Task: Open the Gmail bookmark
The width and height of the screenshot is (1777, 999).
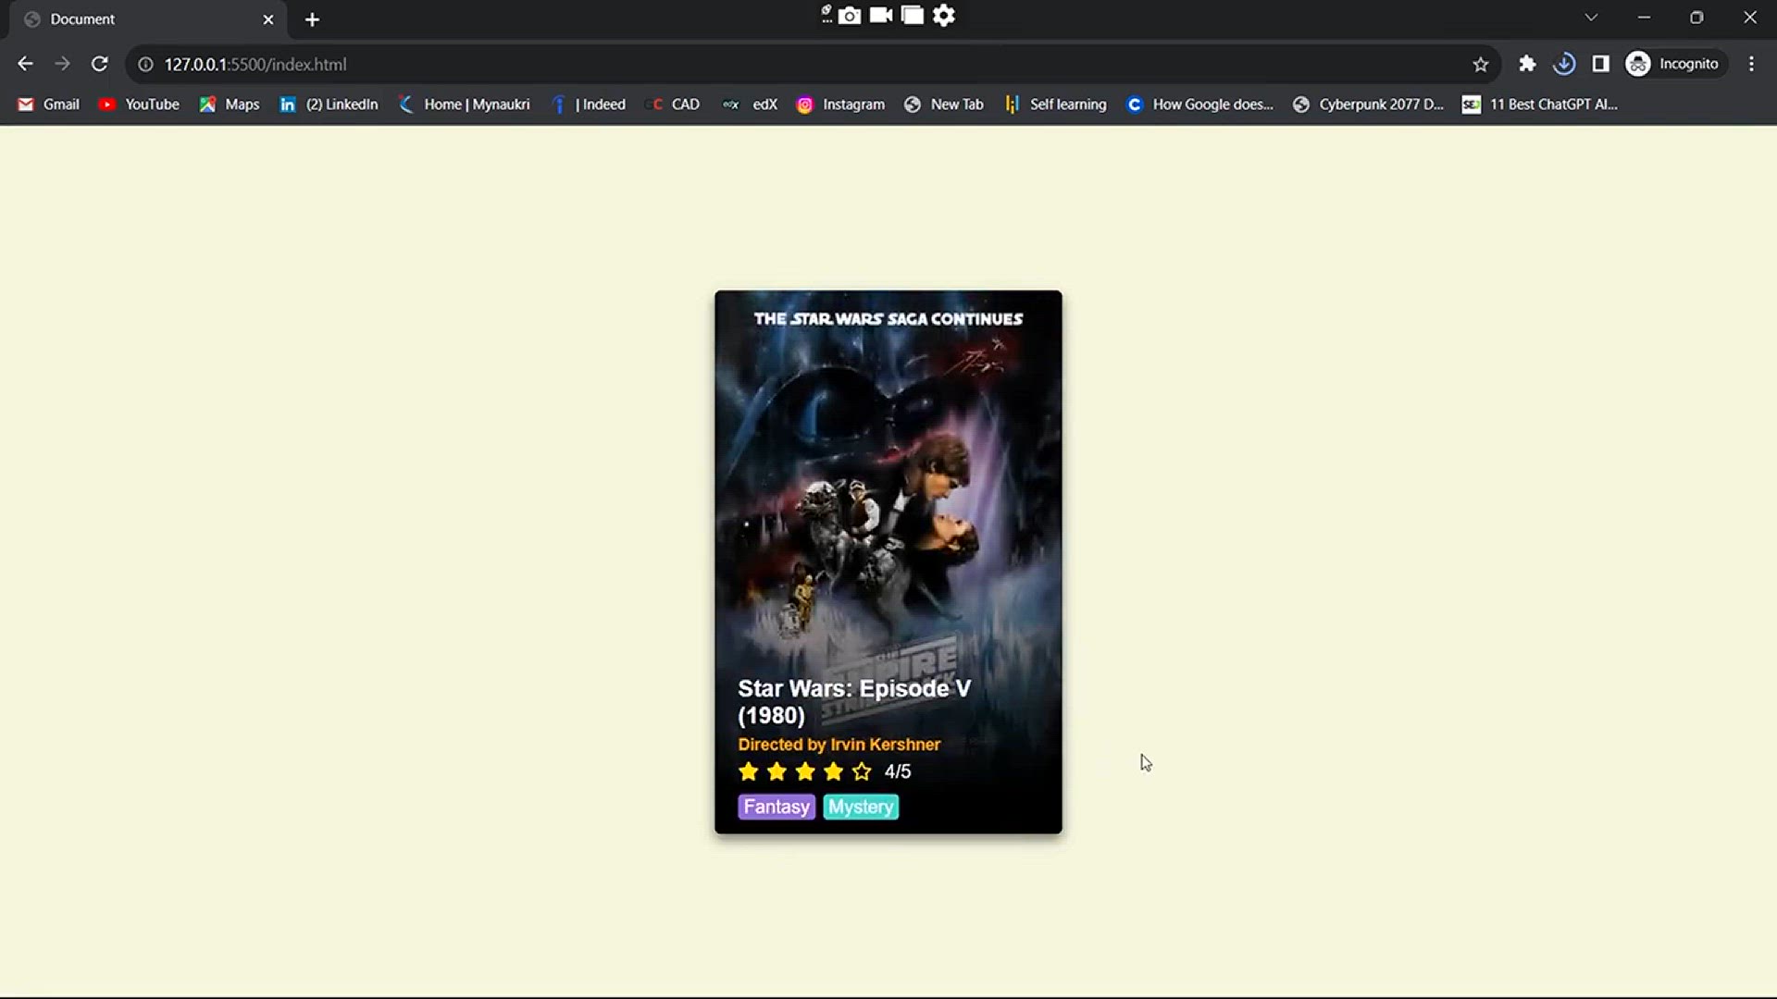Action: [x=49, y=105]
